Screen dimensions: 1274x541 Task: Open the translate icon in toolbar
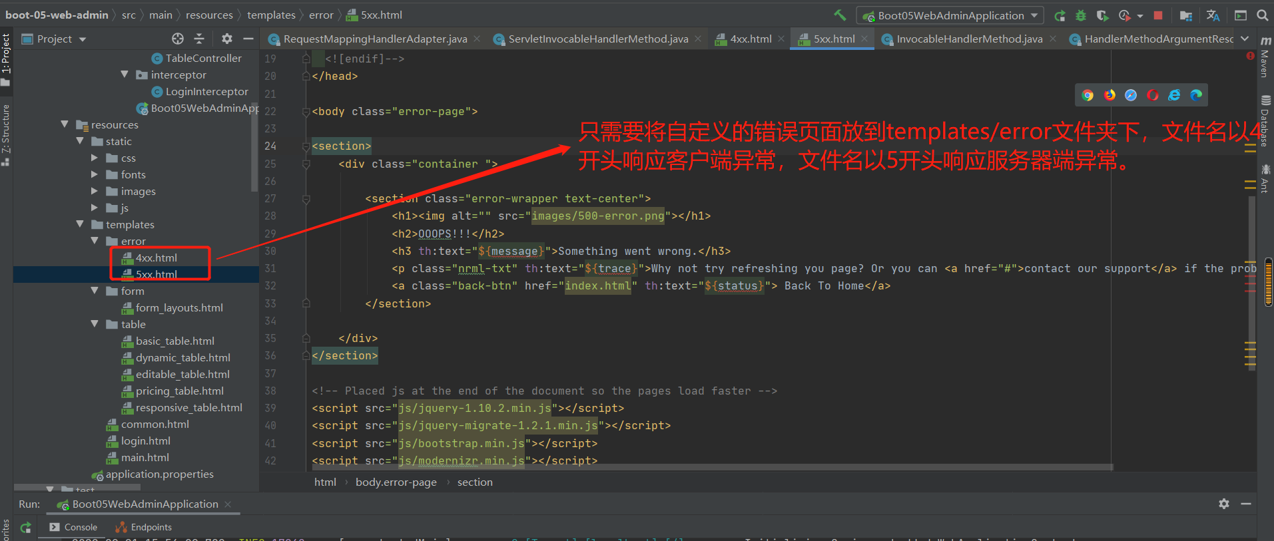[1213, 15]
